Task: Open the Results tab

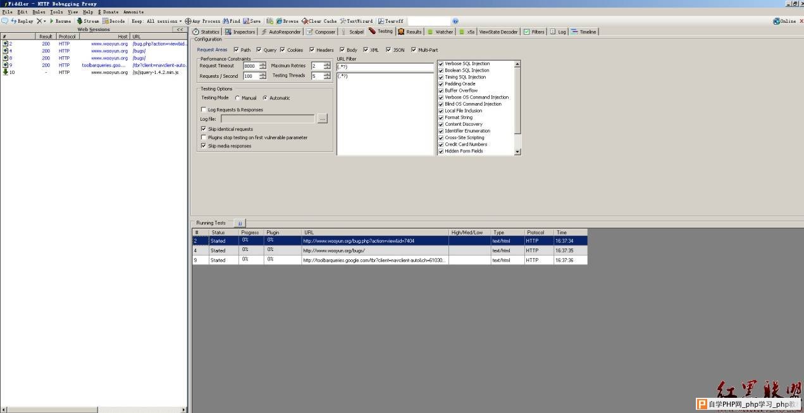Action: click(410, 32)
